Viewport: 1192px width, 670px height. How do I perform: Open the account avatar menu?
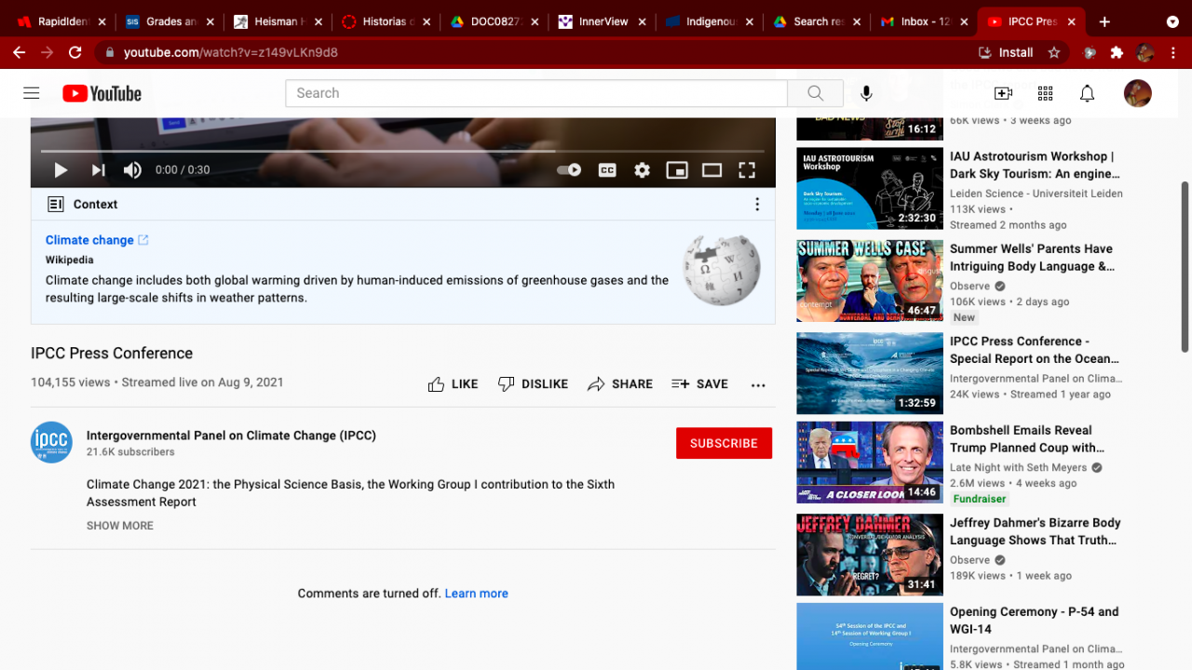coord(1137,93)
